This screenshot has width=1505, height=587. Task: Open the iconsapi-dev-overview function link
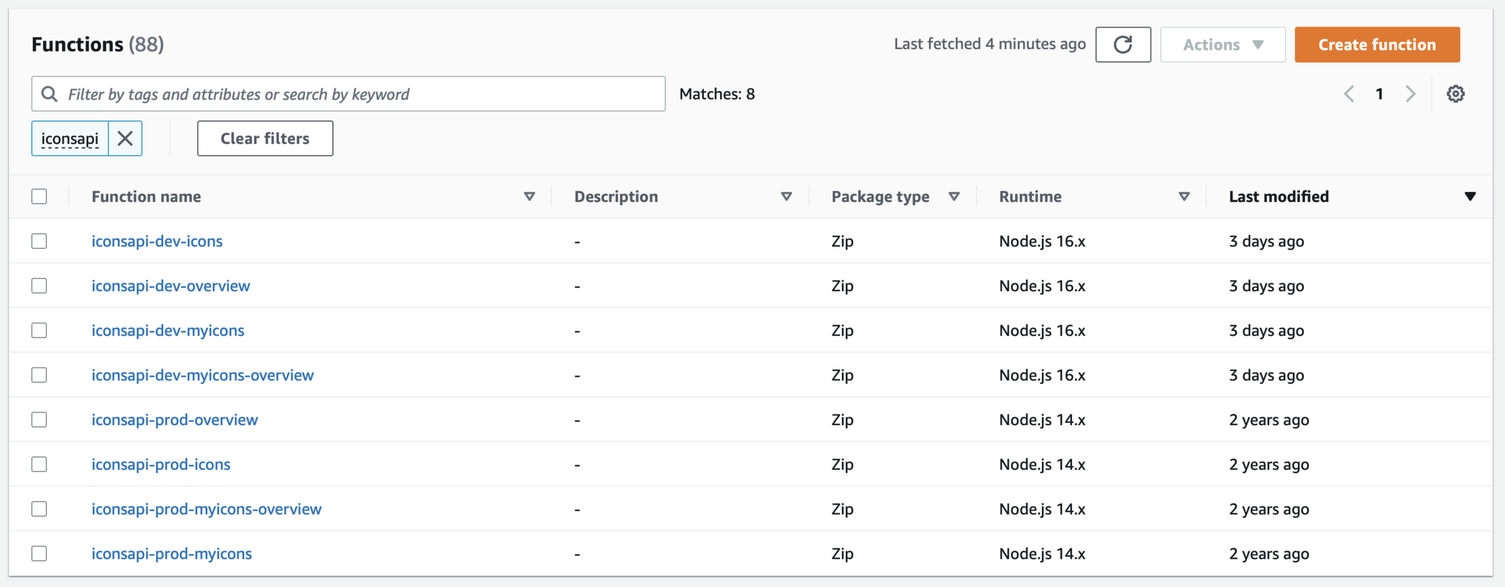(170, 286)
